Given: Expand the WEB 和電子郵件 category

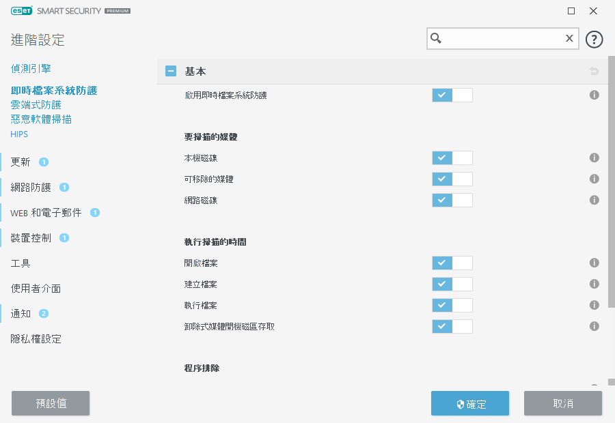Looking at the screenshot, I should (46, 212).
